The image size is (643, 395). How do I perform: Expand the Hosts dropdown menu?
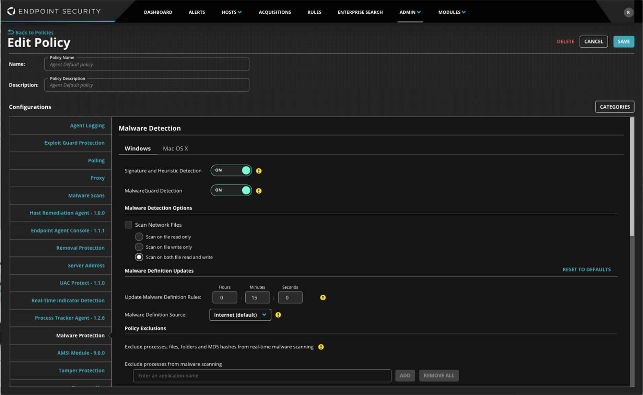pyautogui.click(x=232, y=12)
